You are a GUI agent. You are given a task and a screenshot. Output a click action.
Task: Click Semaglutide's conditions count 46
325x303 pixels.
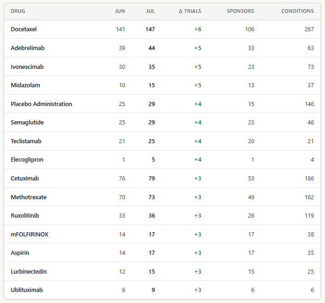(310, 123)
